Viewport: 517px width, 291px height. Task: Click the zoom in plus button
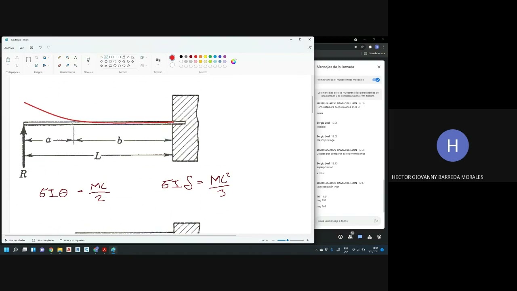coord(307,240)
